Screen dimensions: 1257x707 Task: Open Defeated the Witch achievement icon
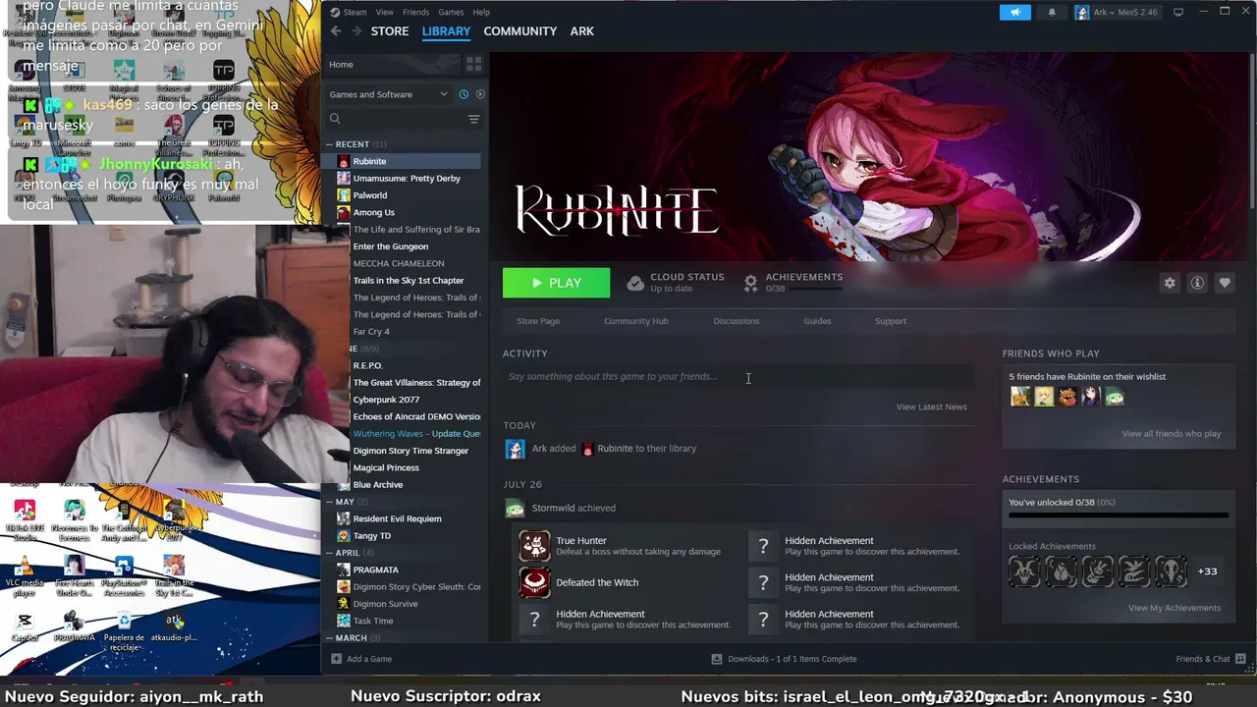pos(535,582)
